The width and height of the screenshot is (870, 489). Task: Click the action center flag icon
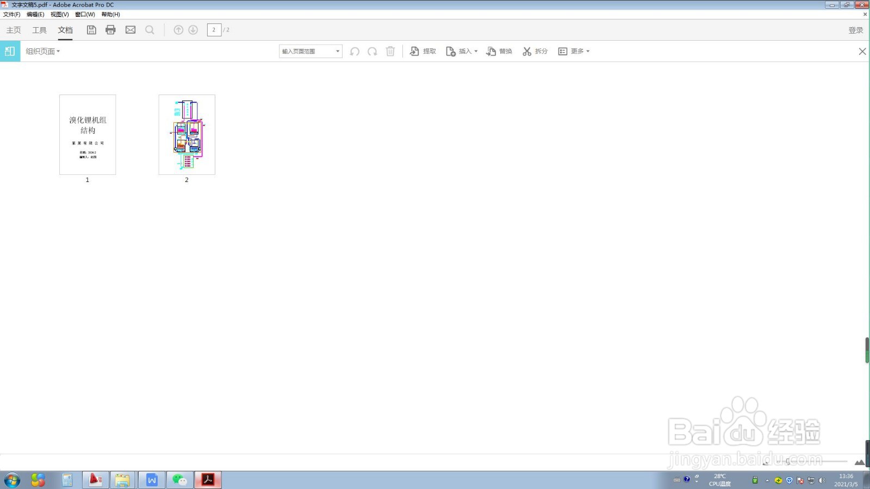point(800,480)
